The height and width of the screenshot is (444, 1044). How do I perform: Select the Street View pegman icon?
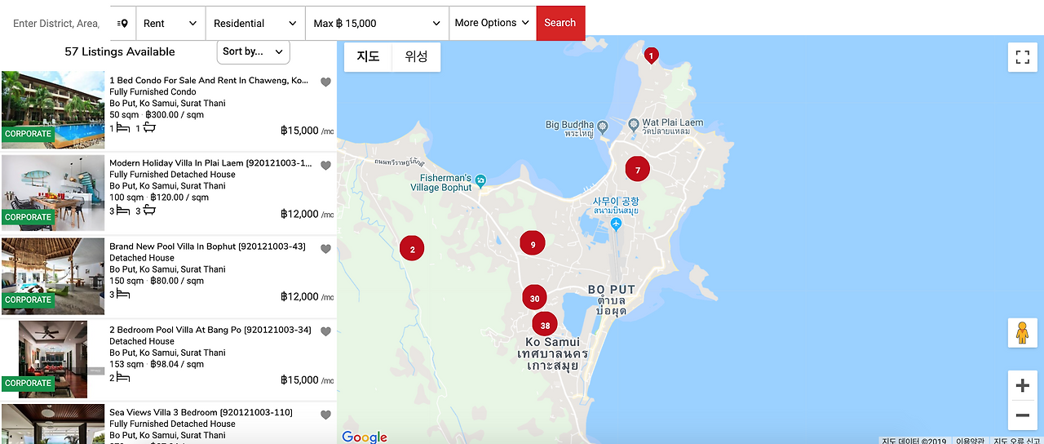click(x=1022, y=333)
